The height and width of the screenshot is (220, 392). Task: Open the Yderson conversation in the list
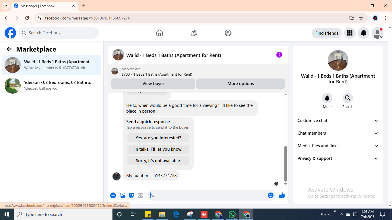52,86
